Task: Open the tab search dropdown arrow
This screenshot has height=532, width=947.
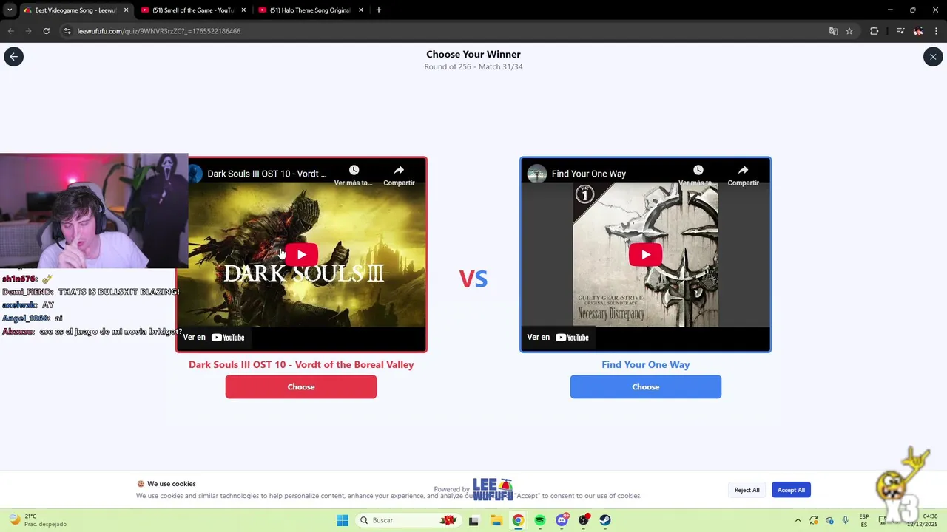Action: click(x=10, y=10)
